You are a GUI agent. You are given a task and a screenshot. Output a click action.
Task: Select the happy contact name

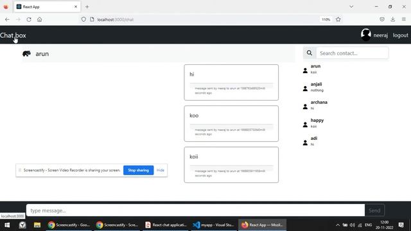pos(317,121)
